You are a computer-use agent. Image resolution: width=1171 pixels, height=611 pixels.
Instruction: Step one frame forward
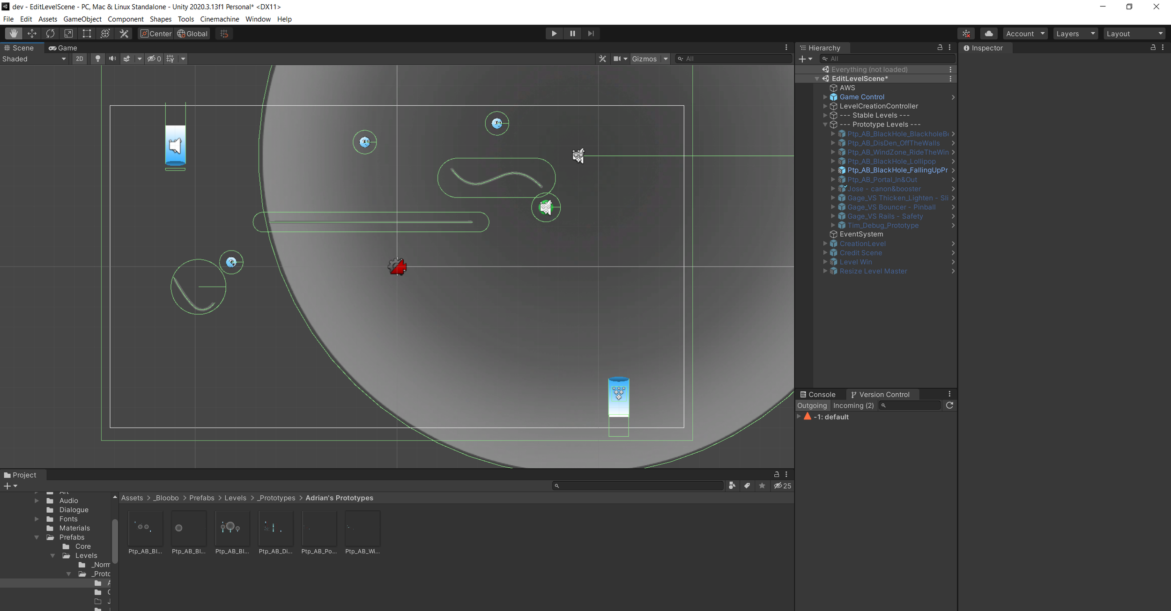coord(591,33)
